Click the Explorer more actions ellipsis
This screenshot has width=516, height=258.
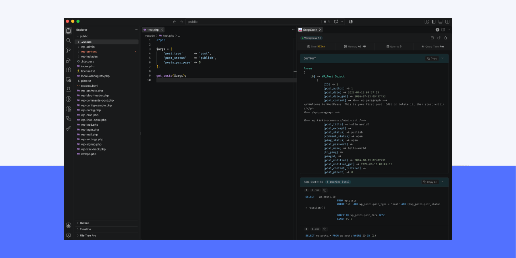pos(136,30)
